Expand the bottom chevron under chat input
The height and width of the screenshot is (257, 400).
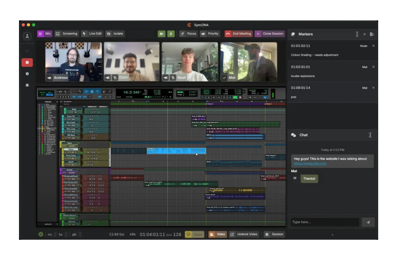(332, 234)
